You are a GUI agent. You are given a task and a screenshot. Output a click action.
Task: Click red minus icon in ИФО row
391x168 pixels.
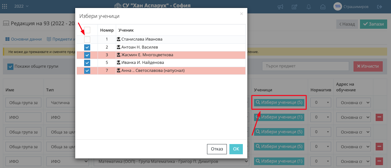379,117
